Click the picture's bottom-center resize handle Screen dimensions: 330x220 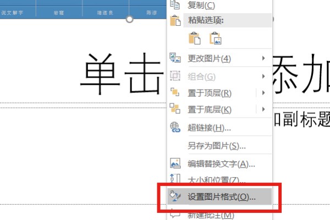(129, 19)
